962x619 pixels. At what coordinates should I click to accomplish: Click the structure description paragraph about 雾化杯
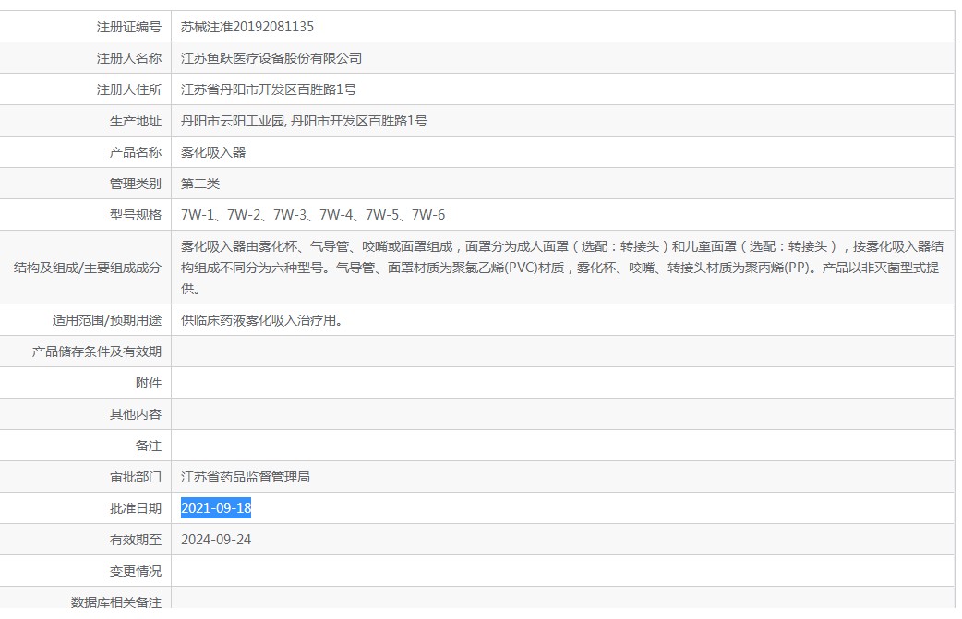[x=562, y=268]
